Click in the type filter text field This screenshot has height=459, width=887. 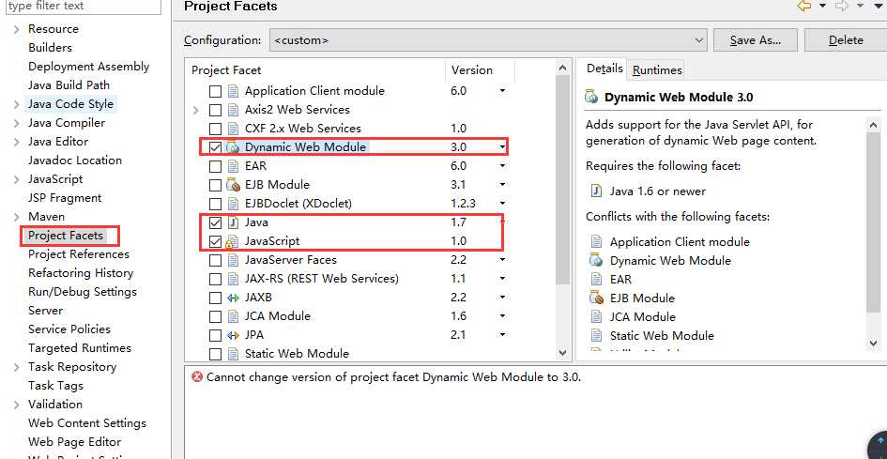[x=83, y=6]
